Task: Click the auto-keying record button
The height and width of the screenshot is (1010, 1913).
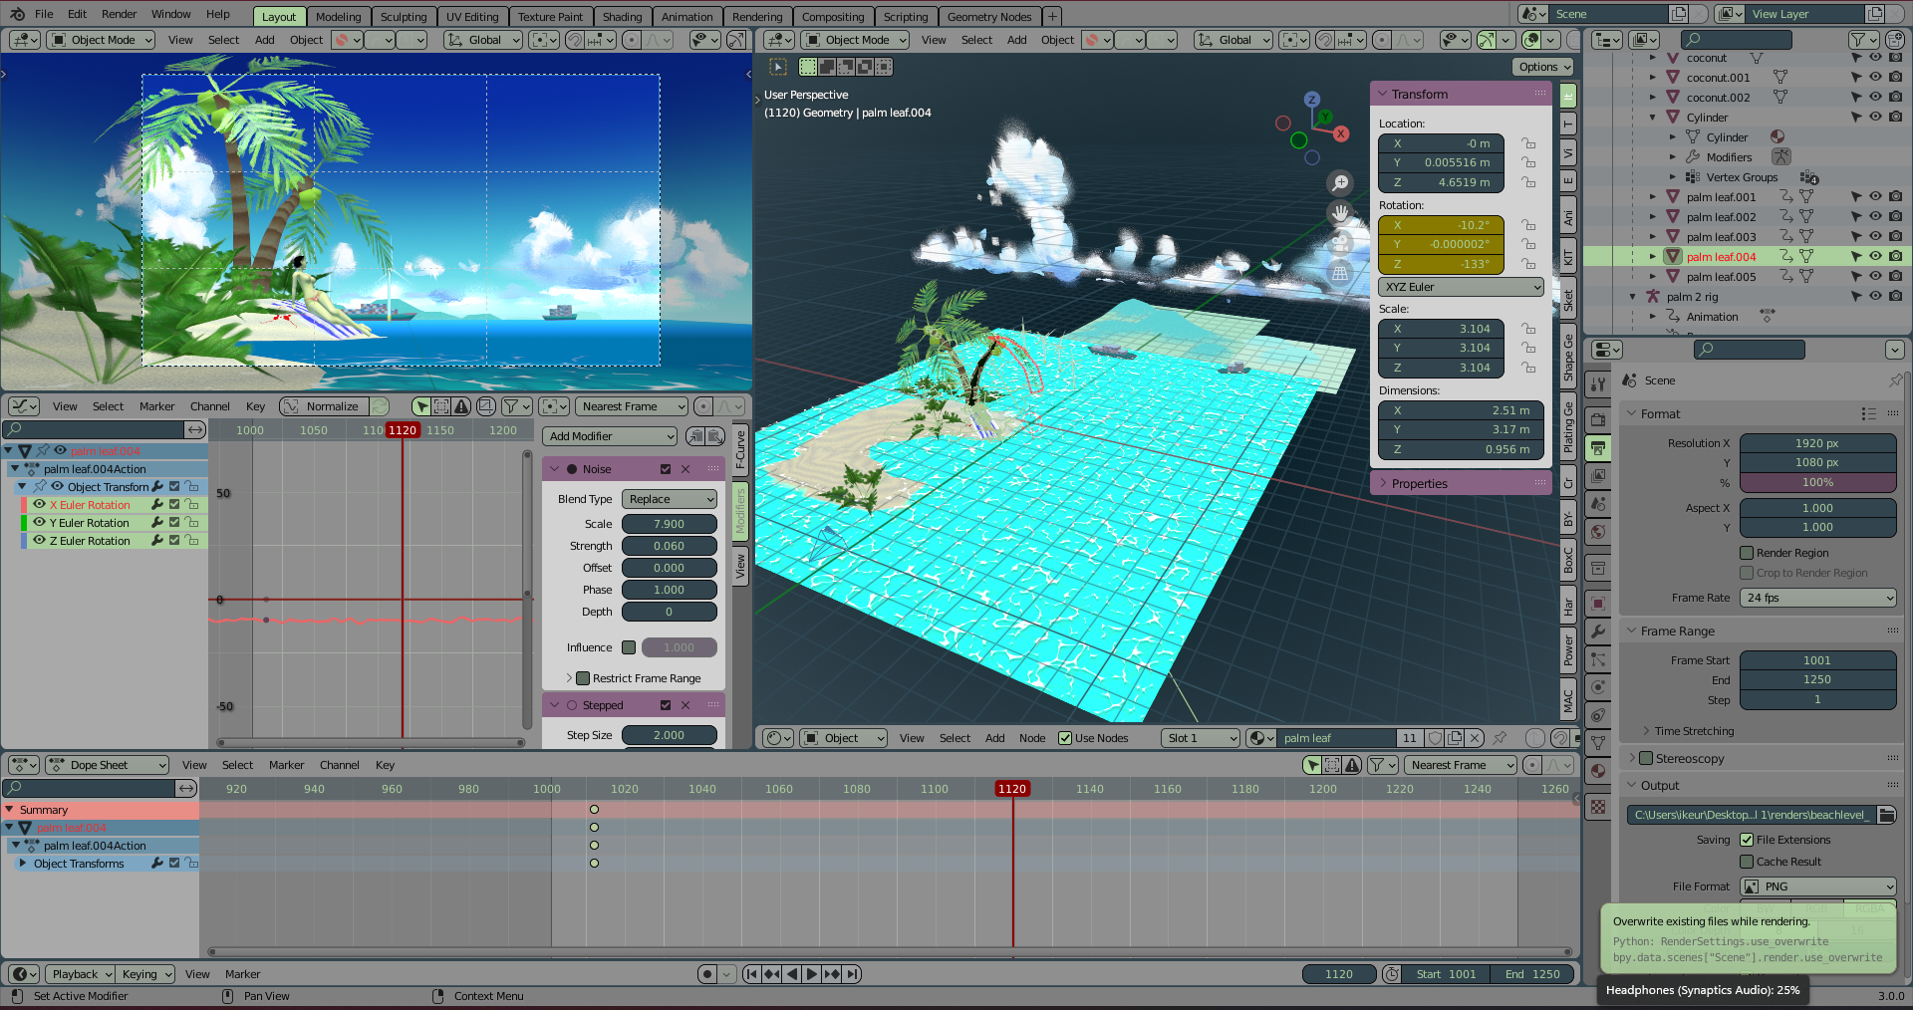Action: tap(706, 974)
